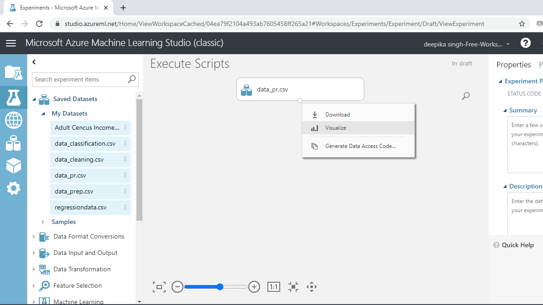This screenshot has height=305, width=543.
Task: Collapse the My Datasets tree node
Action: (x=43, y=114)
